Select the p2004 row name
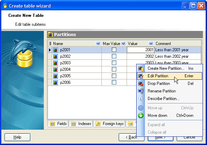 click(x=65, y=69)
